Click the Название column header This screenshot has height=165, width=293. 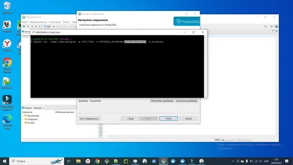pyautogui.click(x=27, y=112)
